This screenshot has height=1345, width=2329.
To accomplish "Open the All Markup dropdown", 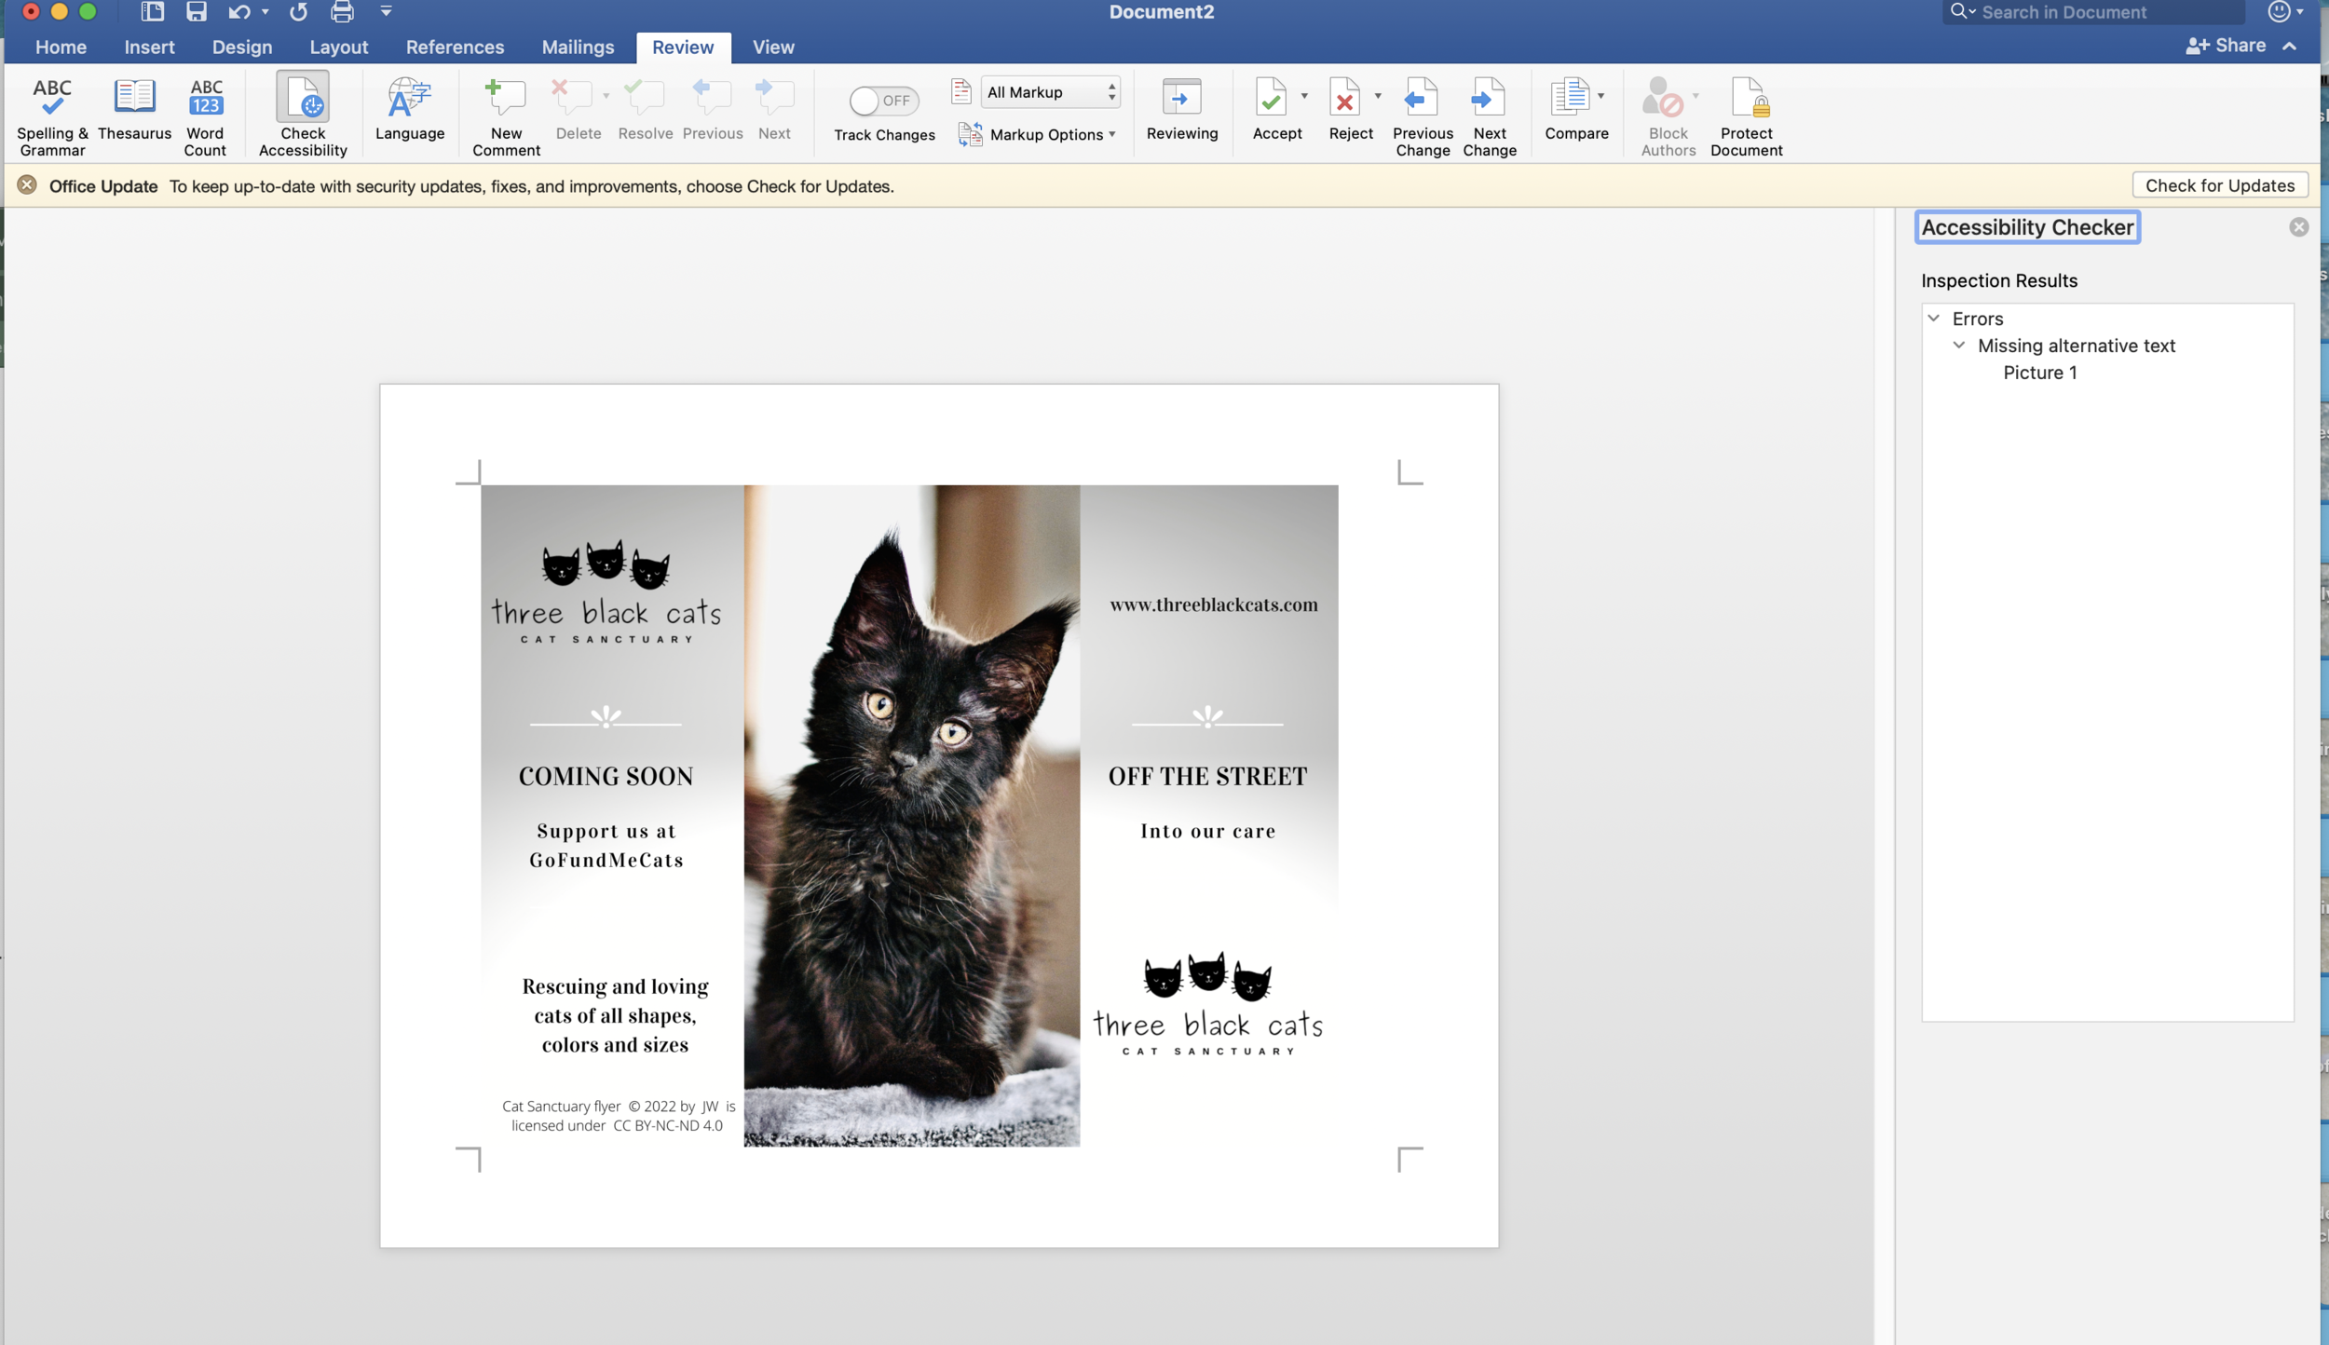I will [1050, 92].
